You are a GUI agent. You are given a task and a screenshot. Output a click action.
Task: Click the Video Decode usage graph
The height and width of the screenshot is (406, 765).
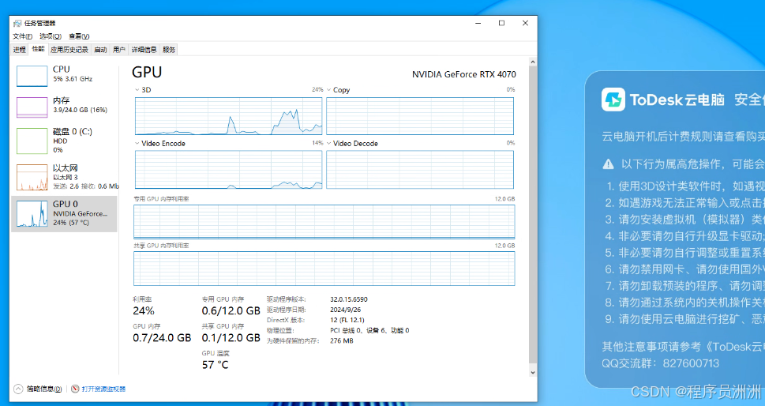(x=420, y=169)
